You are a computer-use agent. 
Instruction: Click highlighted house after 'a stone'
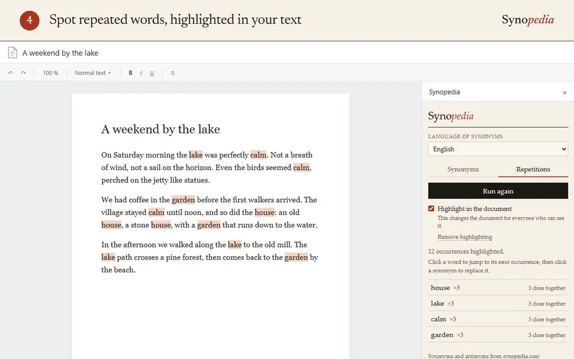point(161,225)
